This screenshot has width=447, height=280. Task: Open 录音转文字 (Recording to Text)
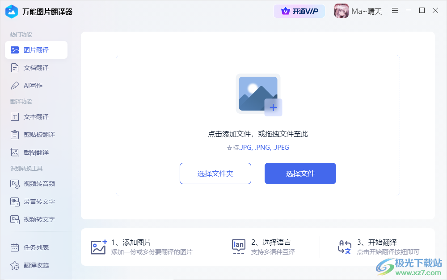click(x=36, y=201)
